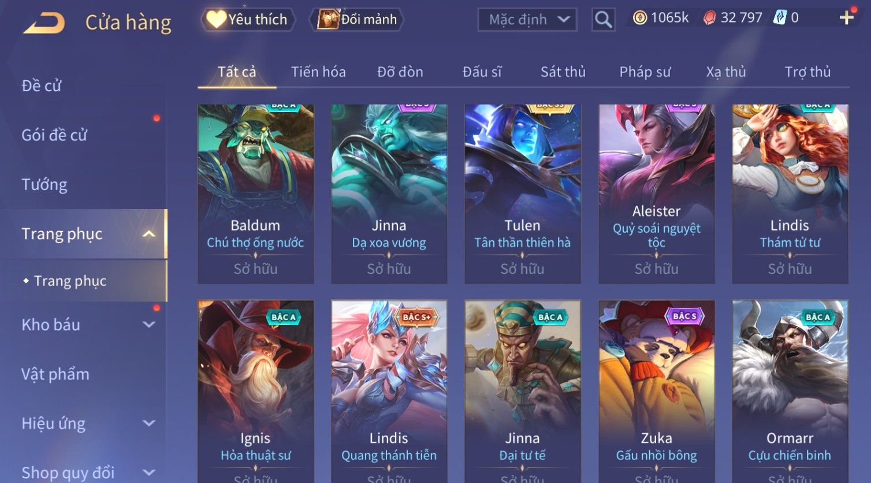Open the search magnifier icon
Image resolution: width=871 pixels, height=483 pixels.
click(x=603, y=20)
